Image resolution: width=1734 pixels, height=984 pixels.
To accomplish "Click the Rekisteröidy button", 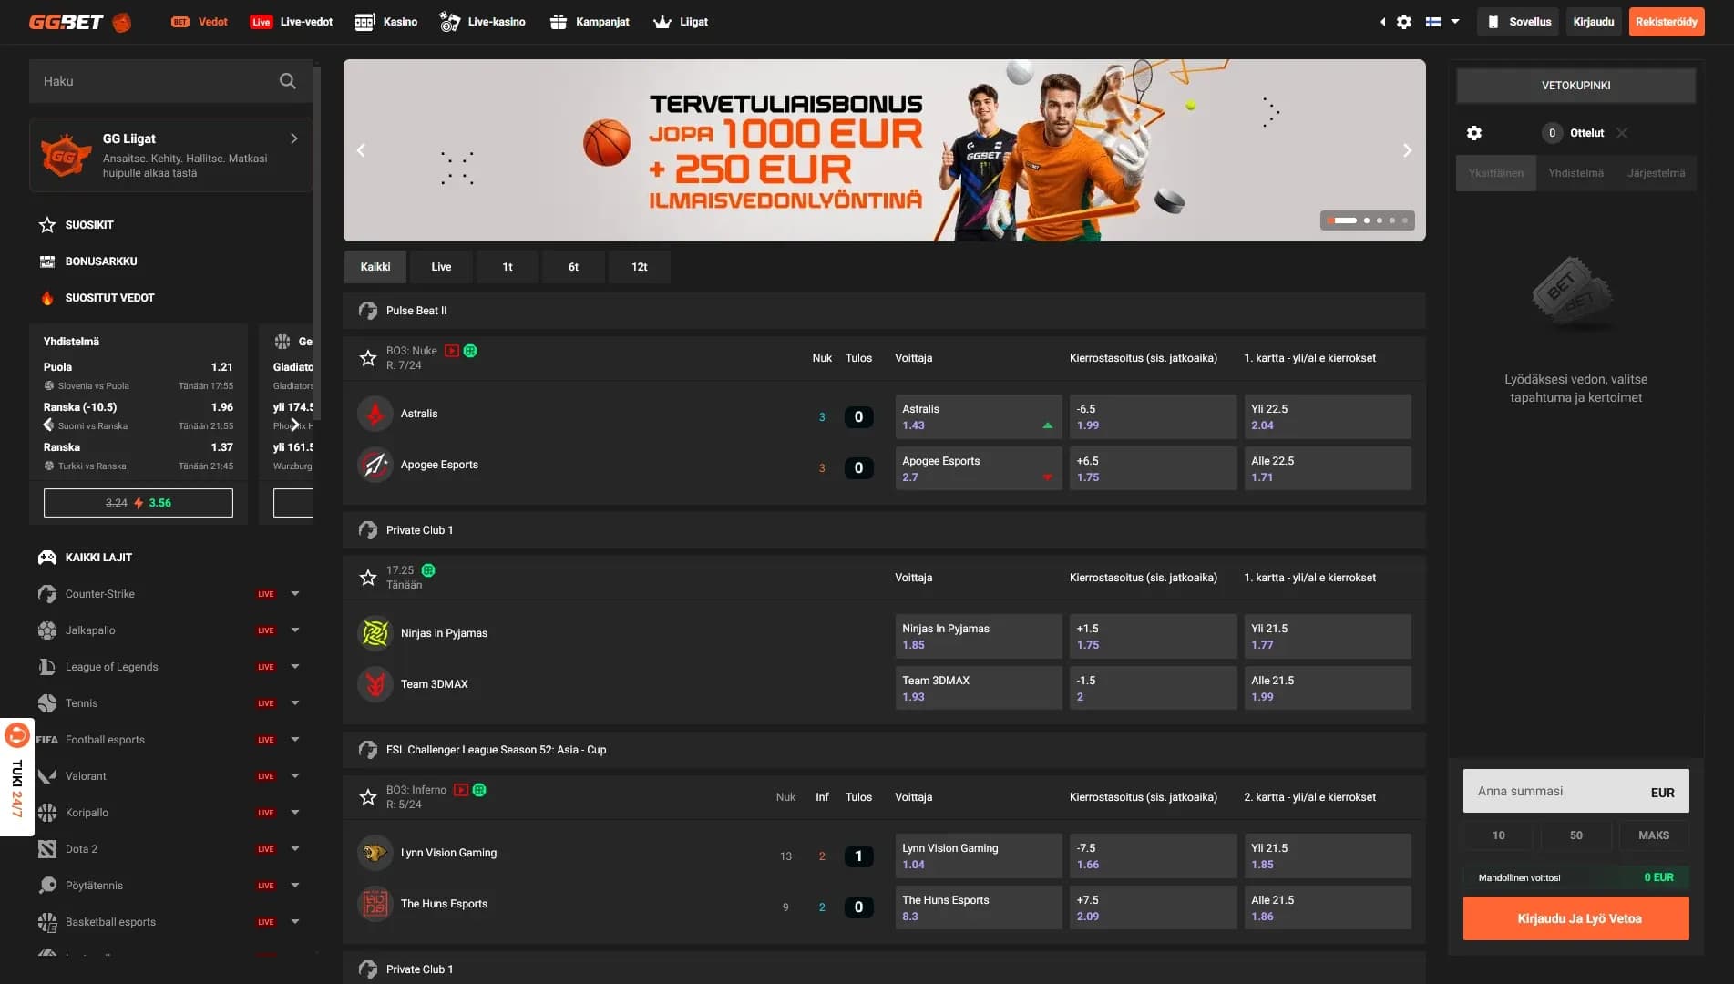I will point(1667,22).
